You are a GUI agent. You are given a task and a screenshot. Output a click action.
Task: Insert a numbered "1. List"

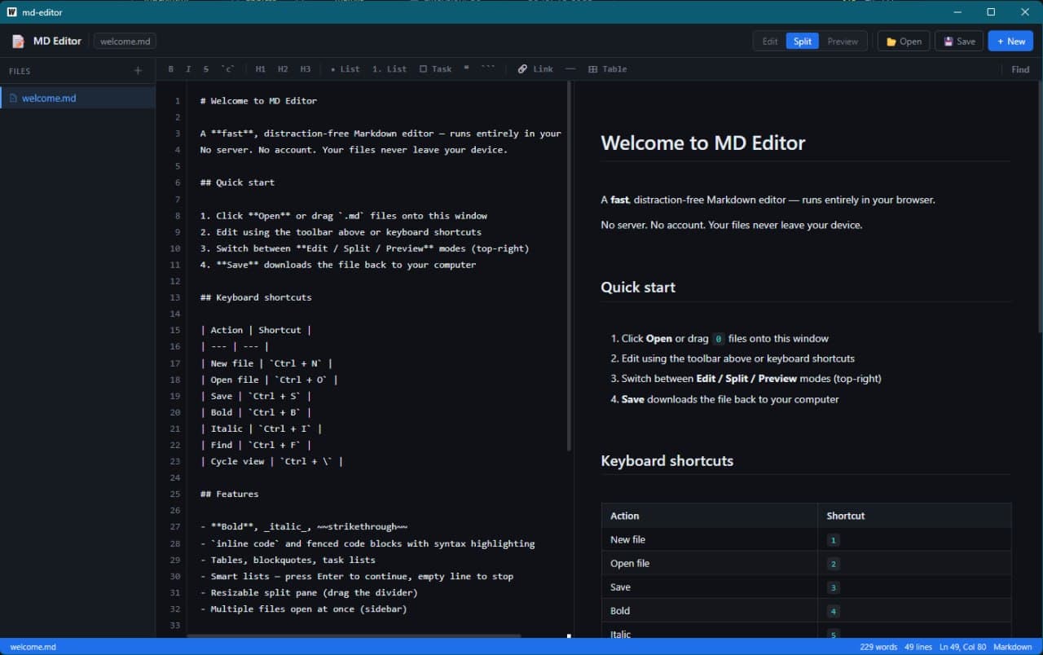pos(389,69)
